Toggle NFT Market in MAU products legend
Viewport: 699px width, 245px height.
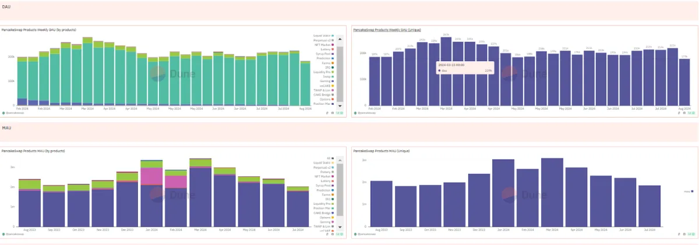[324, 176]
